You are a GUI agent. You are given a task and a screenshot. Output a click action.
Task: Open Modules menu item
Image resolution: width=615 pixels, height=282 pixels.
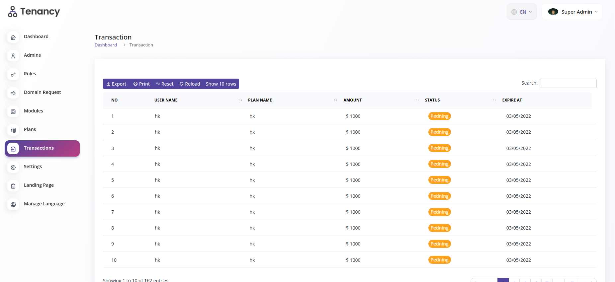tap(34, 111)
